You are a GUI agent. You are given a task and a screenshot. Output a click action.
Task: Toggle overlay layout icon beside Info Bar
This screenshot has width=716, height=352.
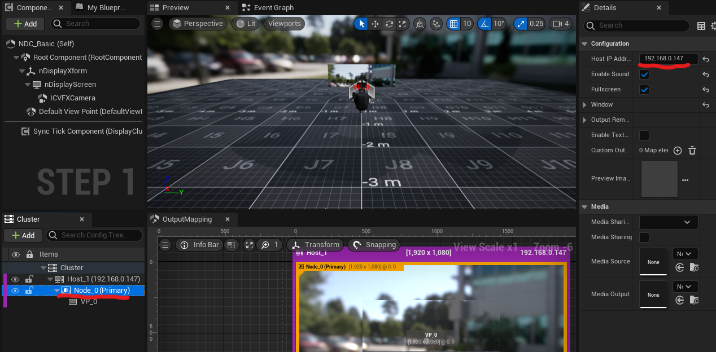click(x=231, y=245)
